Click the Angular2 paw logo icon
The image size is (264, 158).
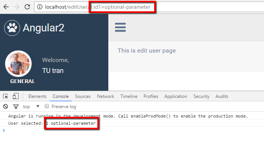(x=12, y=28)
